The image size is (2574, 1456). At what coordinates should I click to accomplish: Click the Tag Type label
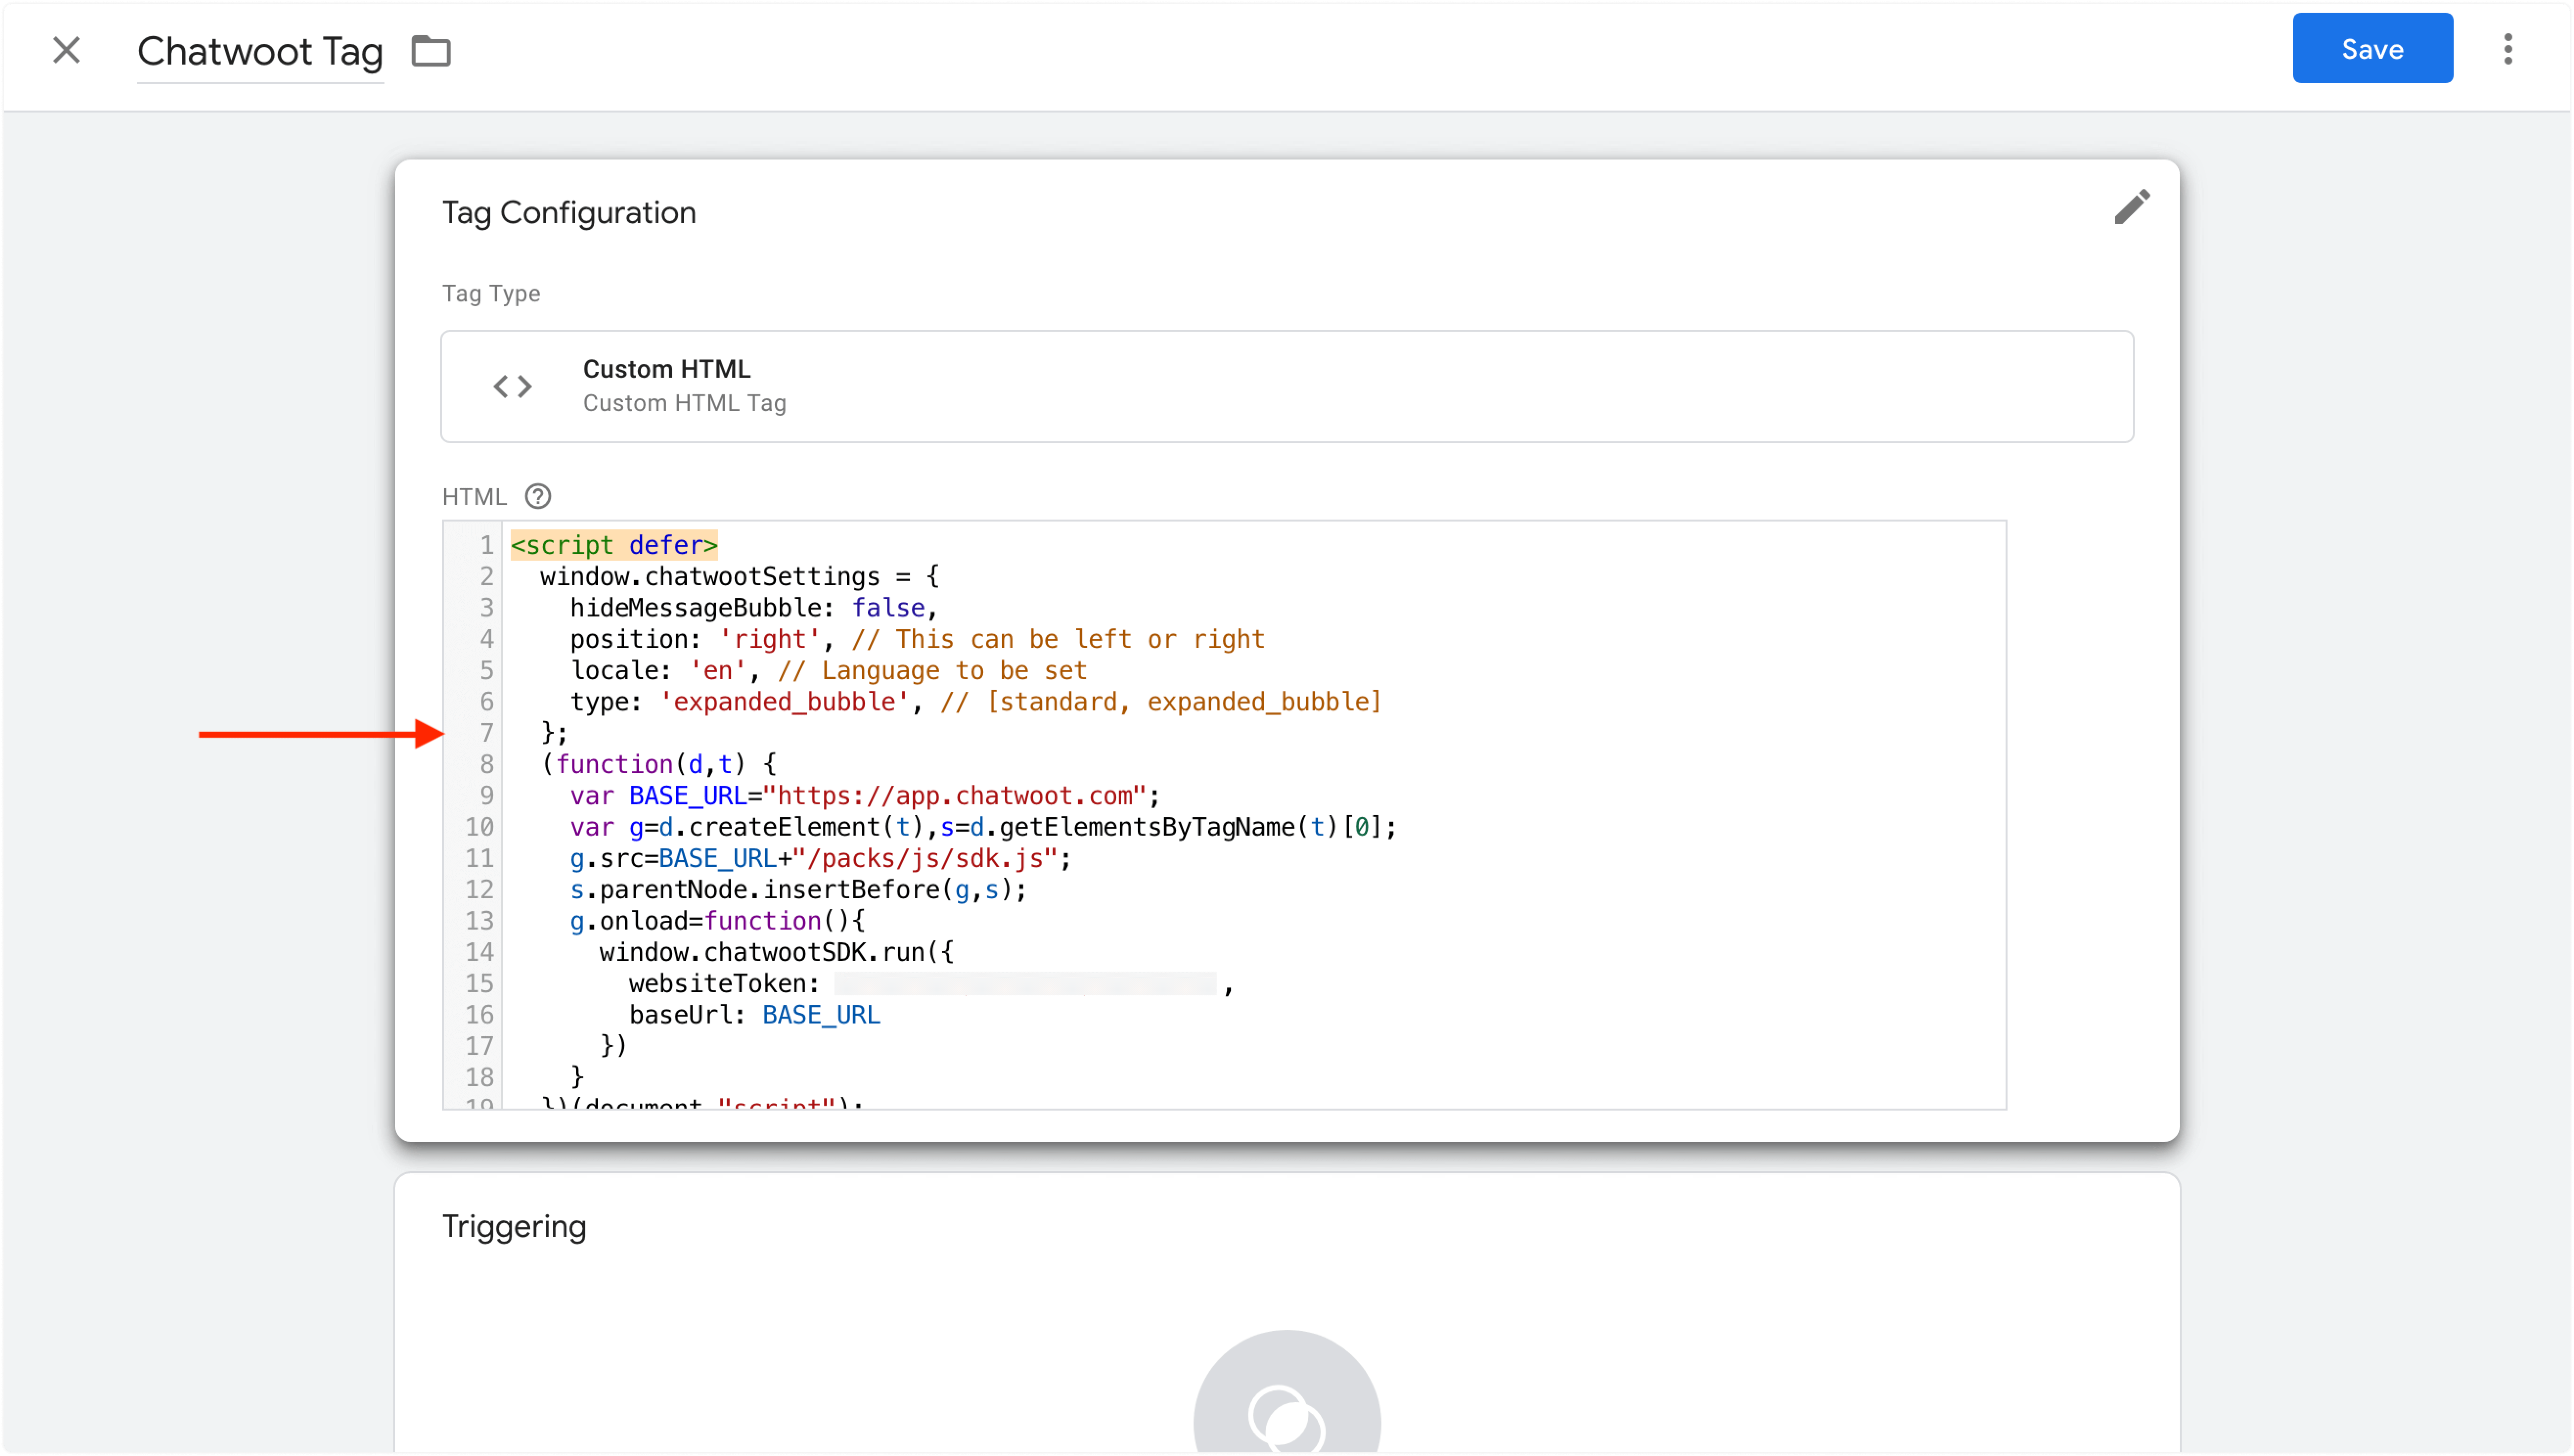(x=491, y=293)
